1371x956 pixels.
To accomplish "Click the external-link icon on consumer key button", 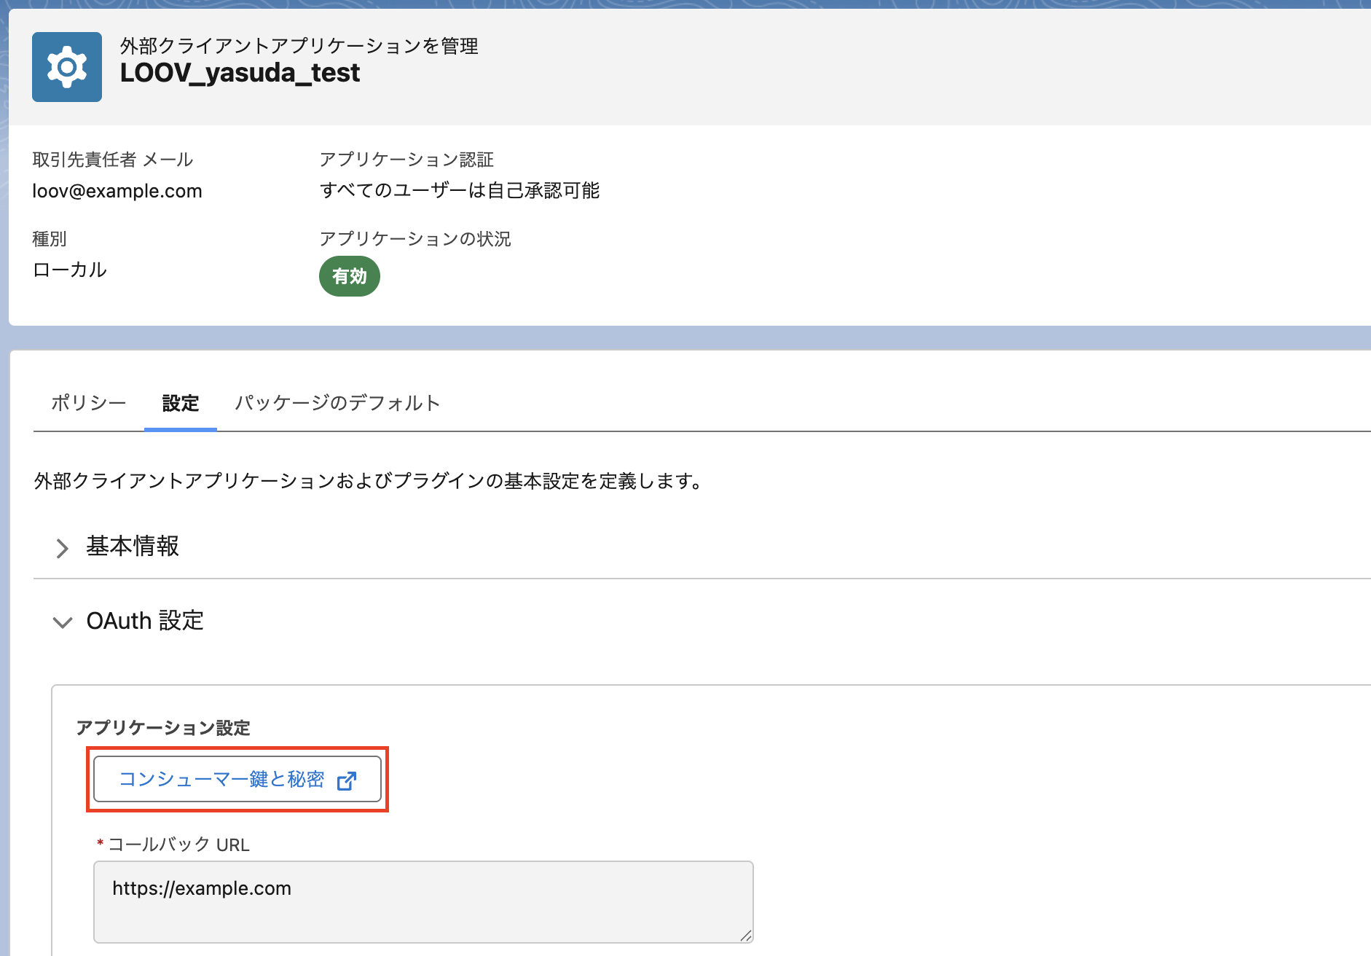I will [347, 780].
